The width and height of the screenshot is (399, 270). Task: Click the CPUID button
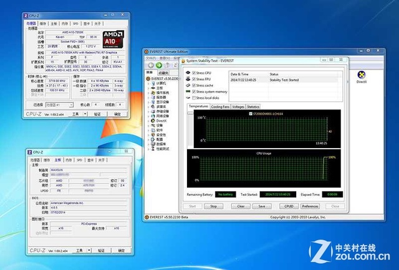[289, 207]
